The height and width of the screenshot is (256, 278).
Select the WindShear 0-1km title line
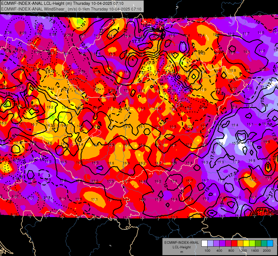(x=71, y=9)
